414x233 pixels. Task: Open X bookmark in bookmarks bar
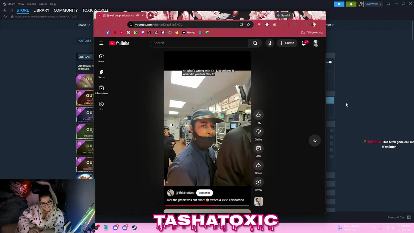(x=149, y=32)
